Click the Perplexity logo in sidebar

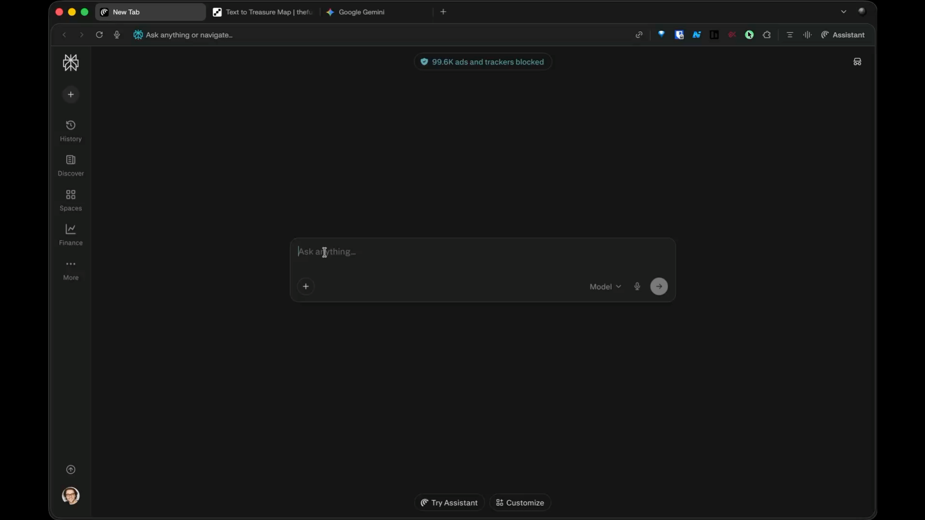(x=71, y=63)
